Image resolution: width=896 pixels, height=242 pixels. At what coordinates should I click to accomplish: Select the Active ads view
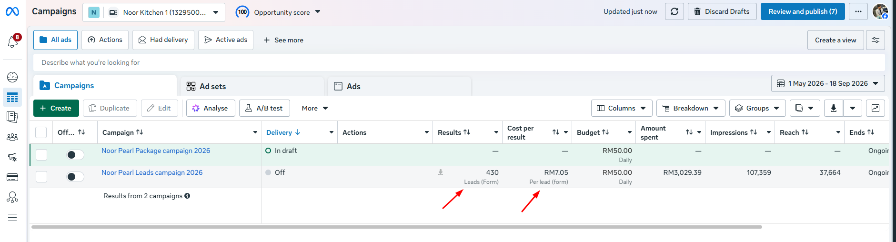(x=226, y=40)
